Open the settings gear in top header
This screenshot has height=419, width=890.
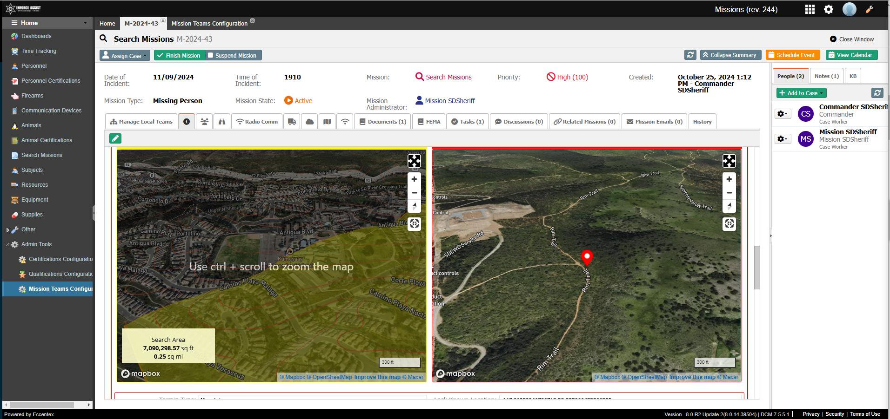(829, 9)
